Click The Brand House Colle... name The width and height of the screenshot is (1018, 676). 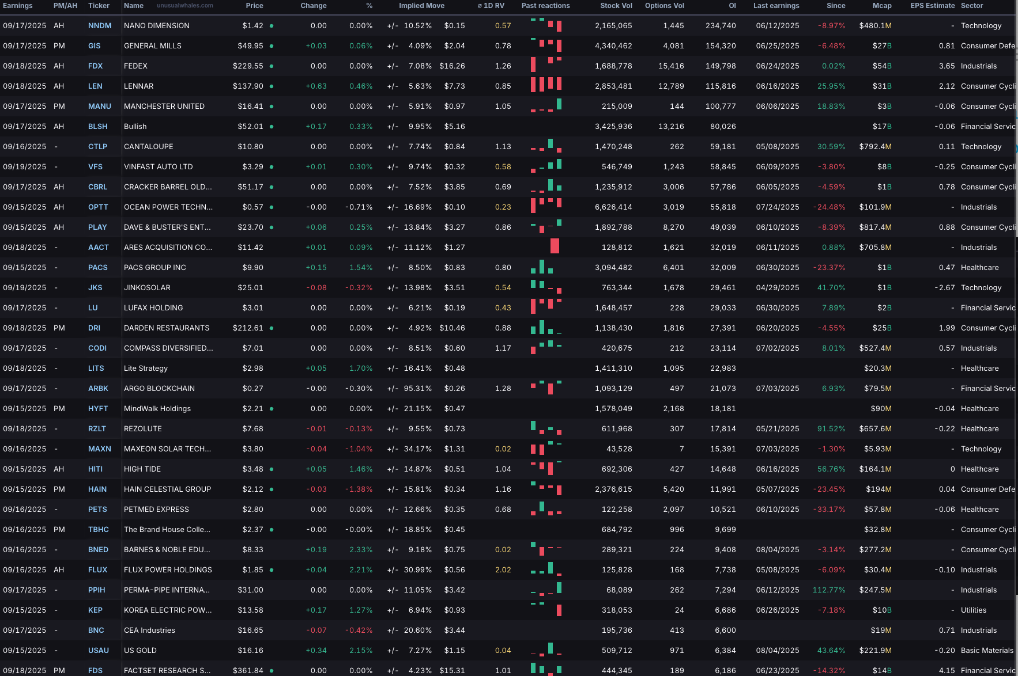167,530
